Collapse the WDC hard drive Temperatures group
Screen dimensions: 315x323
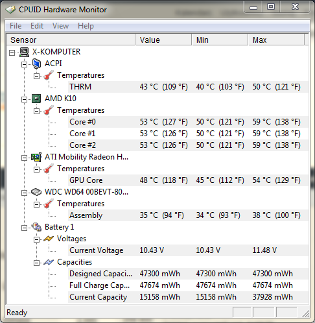point(36,204)
